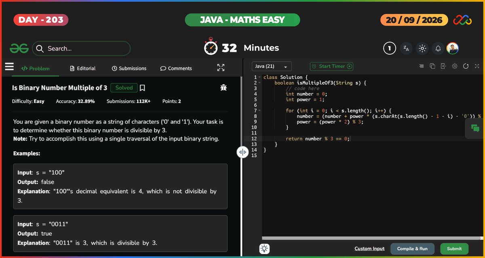Switch to the Problem tab
The width and height of the screenshot is (485, 258).
pyautogui.click(x=36, y=68)
